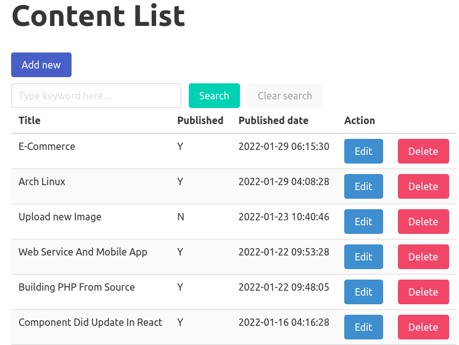Select the Arch Linux title cell

[42, 181]
